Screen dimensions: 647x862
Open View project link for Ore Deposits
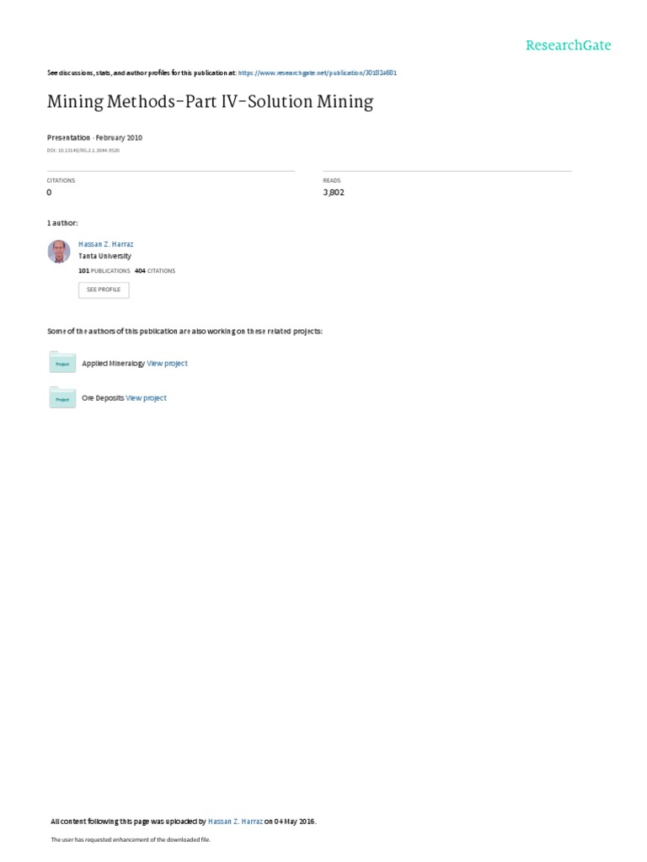pyautogui.click(x=146, y=398)
